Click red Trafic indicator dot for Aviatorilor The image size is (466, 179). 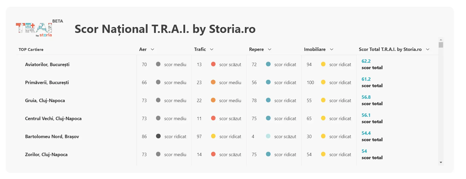(213, 64)
